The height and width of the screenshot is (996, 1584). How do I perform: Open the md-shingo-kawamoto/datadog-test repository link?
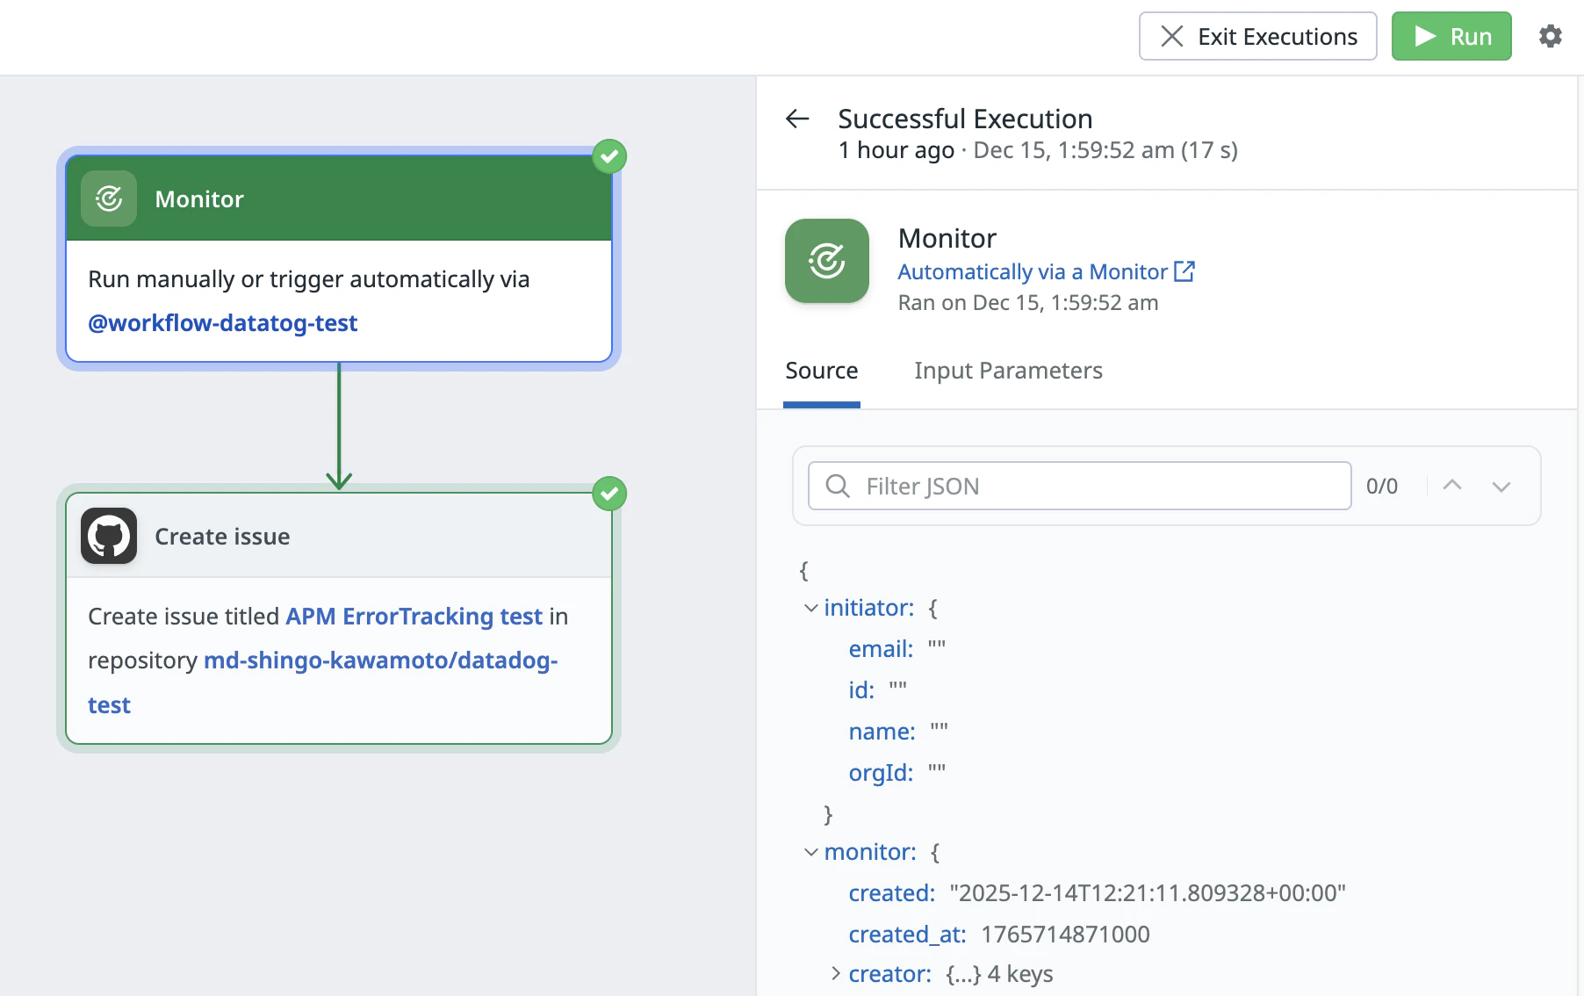coord(322,682)
